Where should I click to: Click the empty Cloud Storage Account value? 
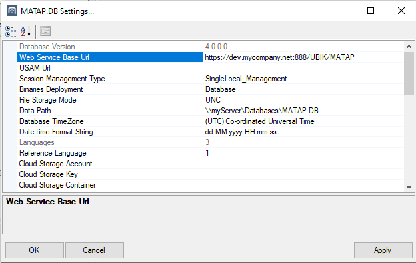coord(303,164)
